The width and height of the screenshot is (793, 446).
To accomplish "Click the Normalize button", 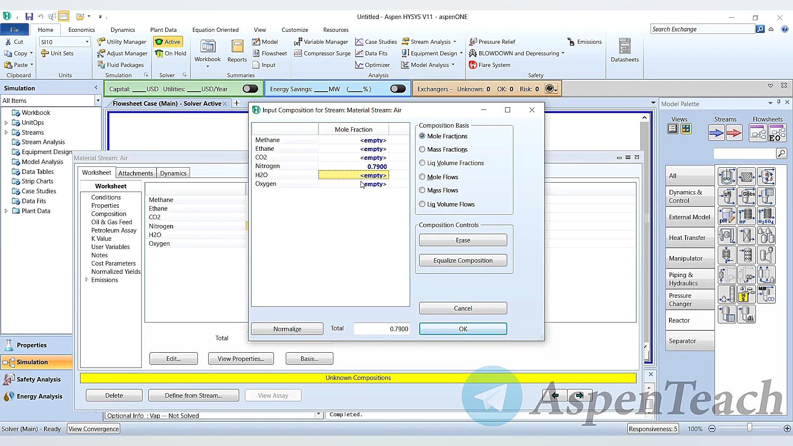I will point(287,329).
